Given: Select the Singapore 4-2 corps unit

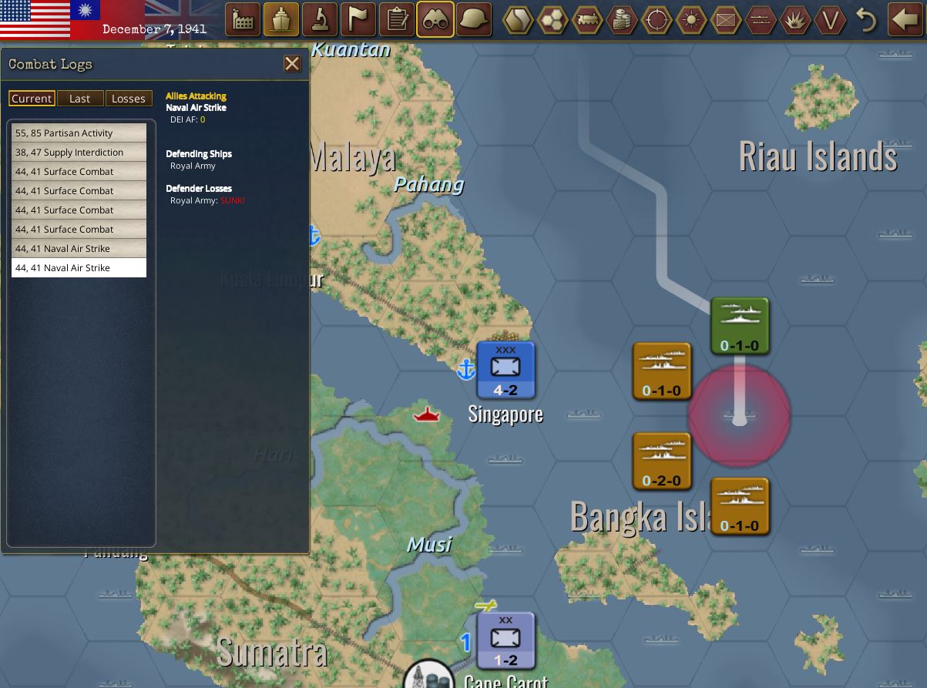Looking at the screenshot, I should [505, 371].
